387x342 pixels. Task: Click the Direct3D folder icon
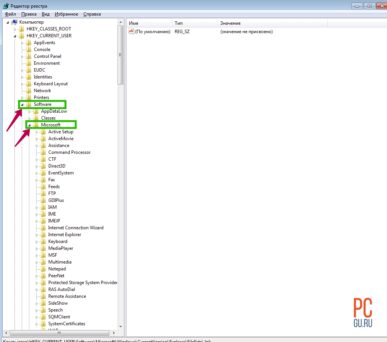coord(43,166)
